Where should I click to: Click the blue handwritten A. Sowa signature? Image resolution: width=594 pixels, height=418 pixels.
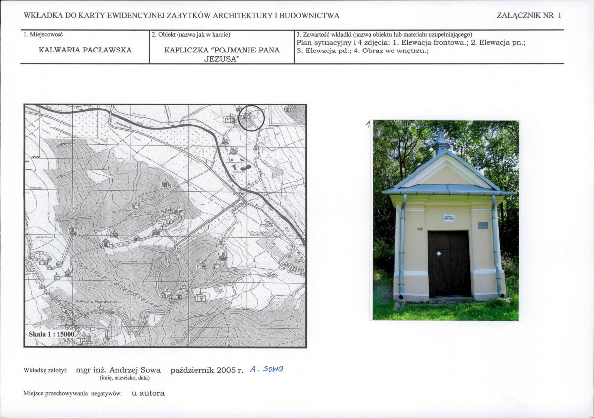267,369
